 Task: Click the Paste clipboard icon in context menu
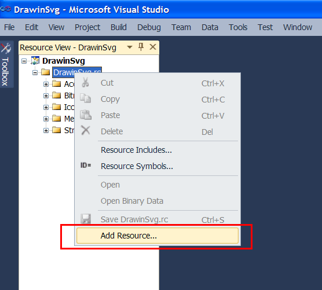[86, 115]
